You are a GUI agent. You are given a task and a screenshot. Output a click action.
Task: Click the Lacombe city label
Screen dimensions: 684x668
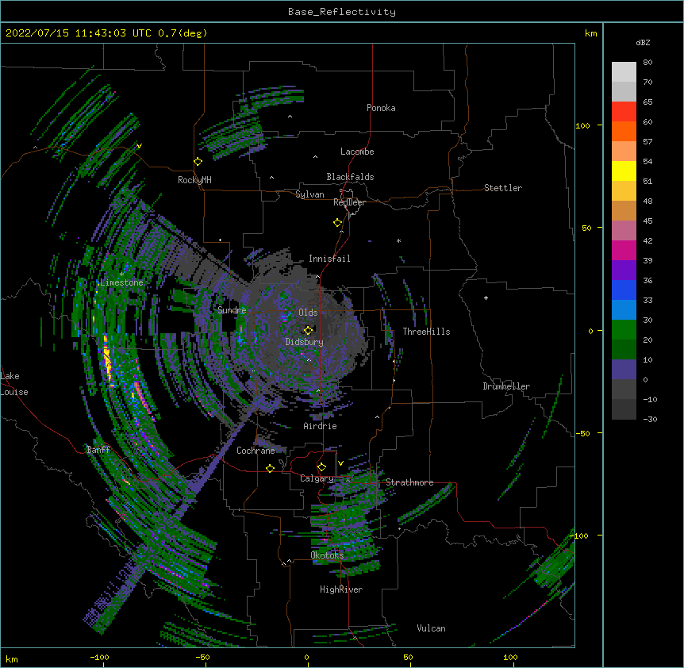(x=357, y=152)
